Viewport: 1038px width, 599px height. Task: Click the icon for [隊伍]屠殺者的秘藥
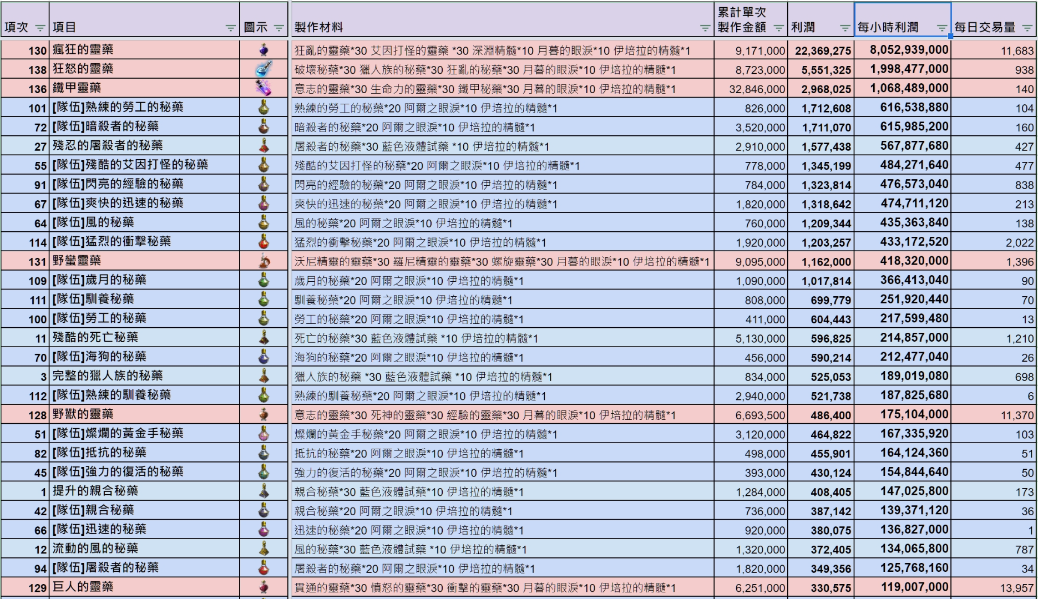pos(264,568)
